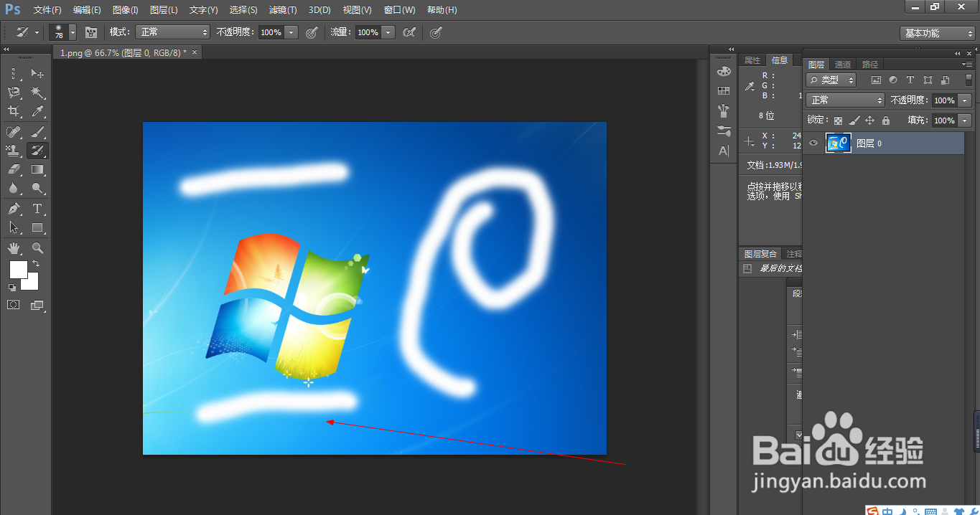The height and width of the screenshot is (515, 980).
Task: Select the Path Selection tool
Action: 14,227
